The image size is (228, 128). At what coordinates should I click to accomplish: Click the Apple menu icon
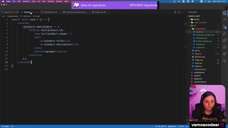coord(3,1)
